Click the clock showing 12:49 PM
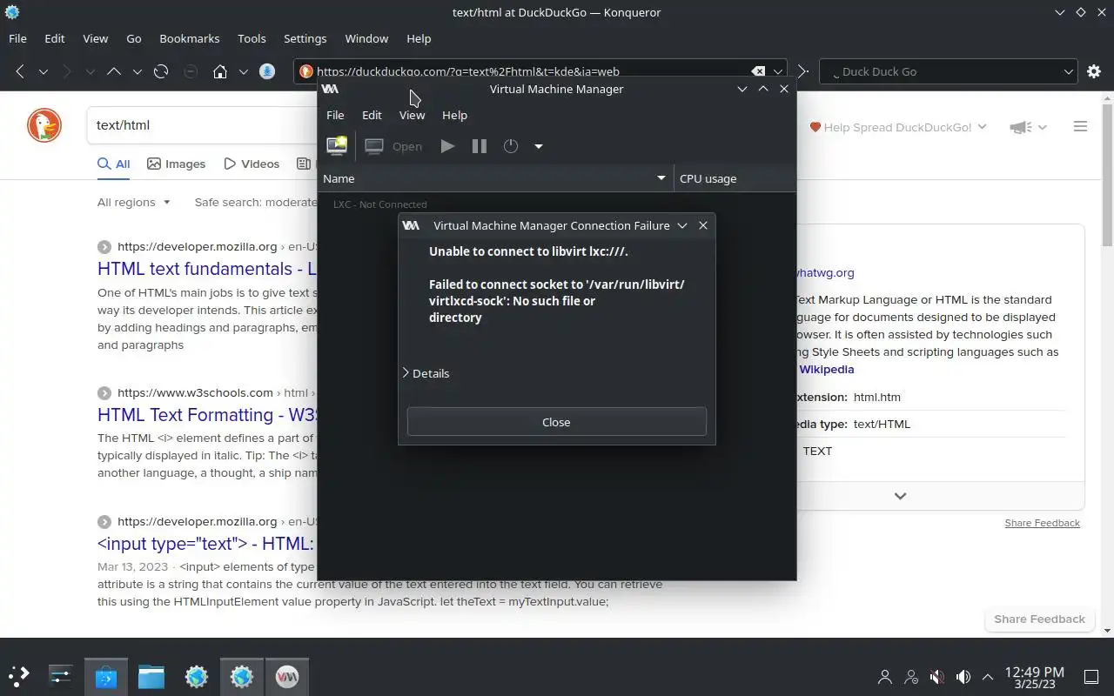This screenshot has height=696, width=1114. click(1034, 672)
